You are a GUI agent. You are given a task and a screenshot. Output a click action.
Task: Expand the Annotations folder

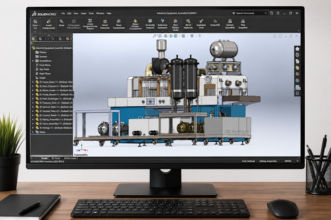33,61
